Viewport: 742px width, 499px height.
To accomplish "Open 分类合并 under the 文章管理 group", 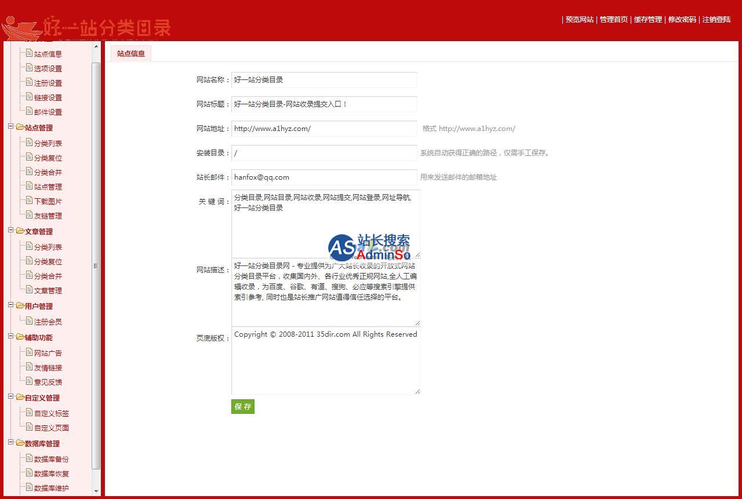I will click(x=48, y=276).
